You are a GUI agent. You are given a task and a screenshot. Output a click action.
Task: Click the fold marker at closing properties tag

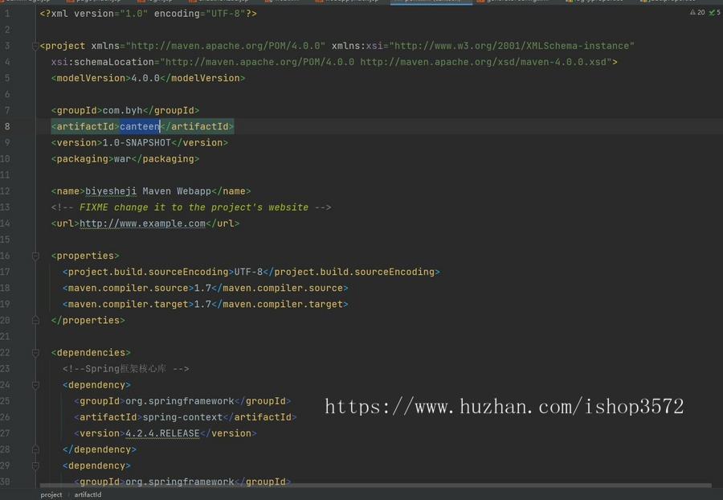pos(35,320)
